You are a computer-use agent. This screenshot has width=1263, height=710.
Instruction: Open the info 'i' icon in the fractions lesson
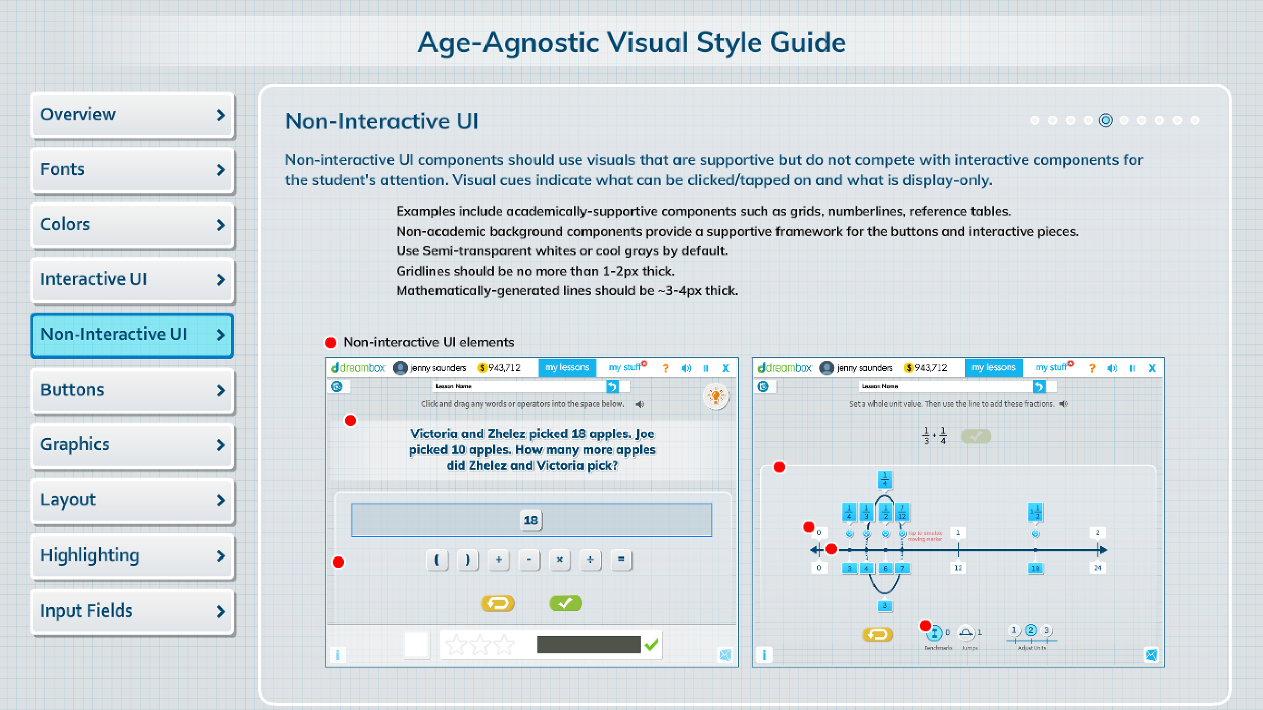pyautogui.click(x=764, y=655)
